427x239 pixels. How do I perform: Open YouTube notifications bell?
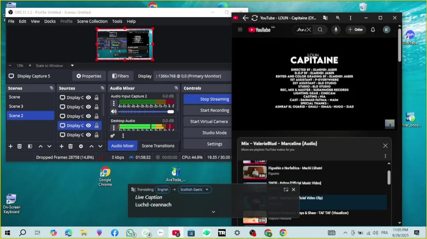pos(373,30)
